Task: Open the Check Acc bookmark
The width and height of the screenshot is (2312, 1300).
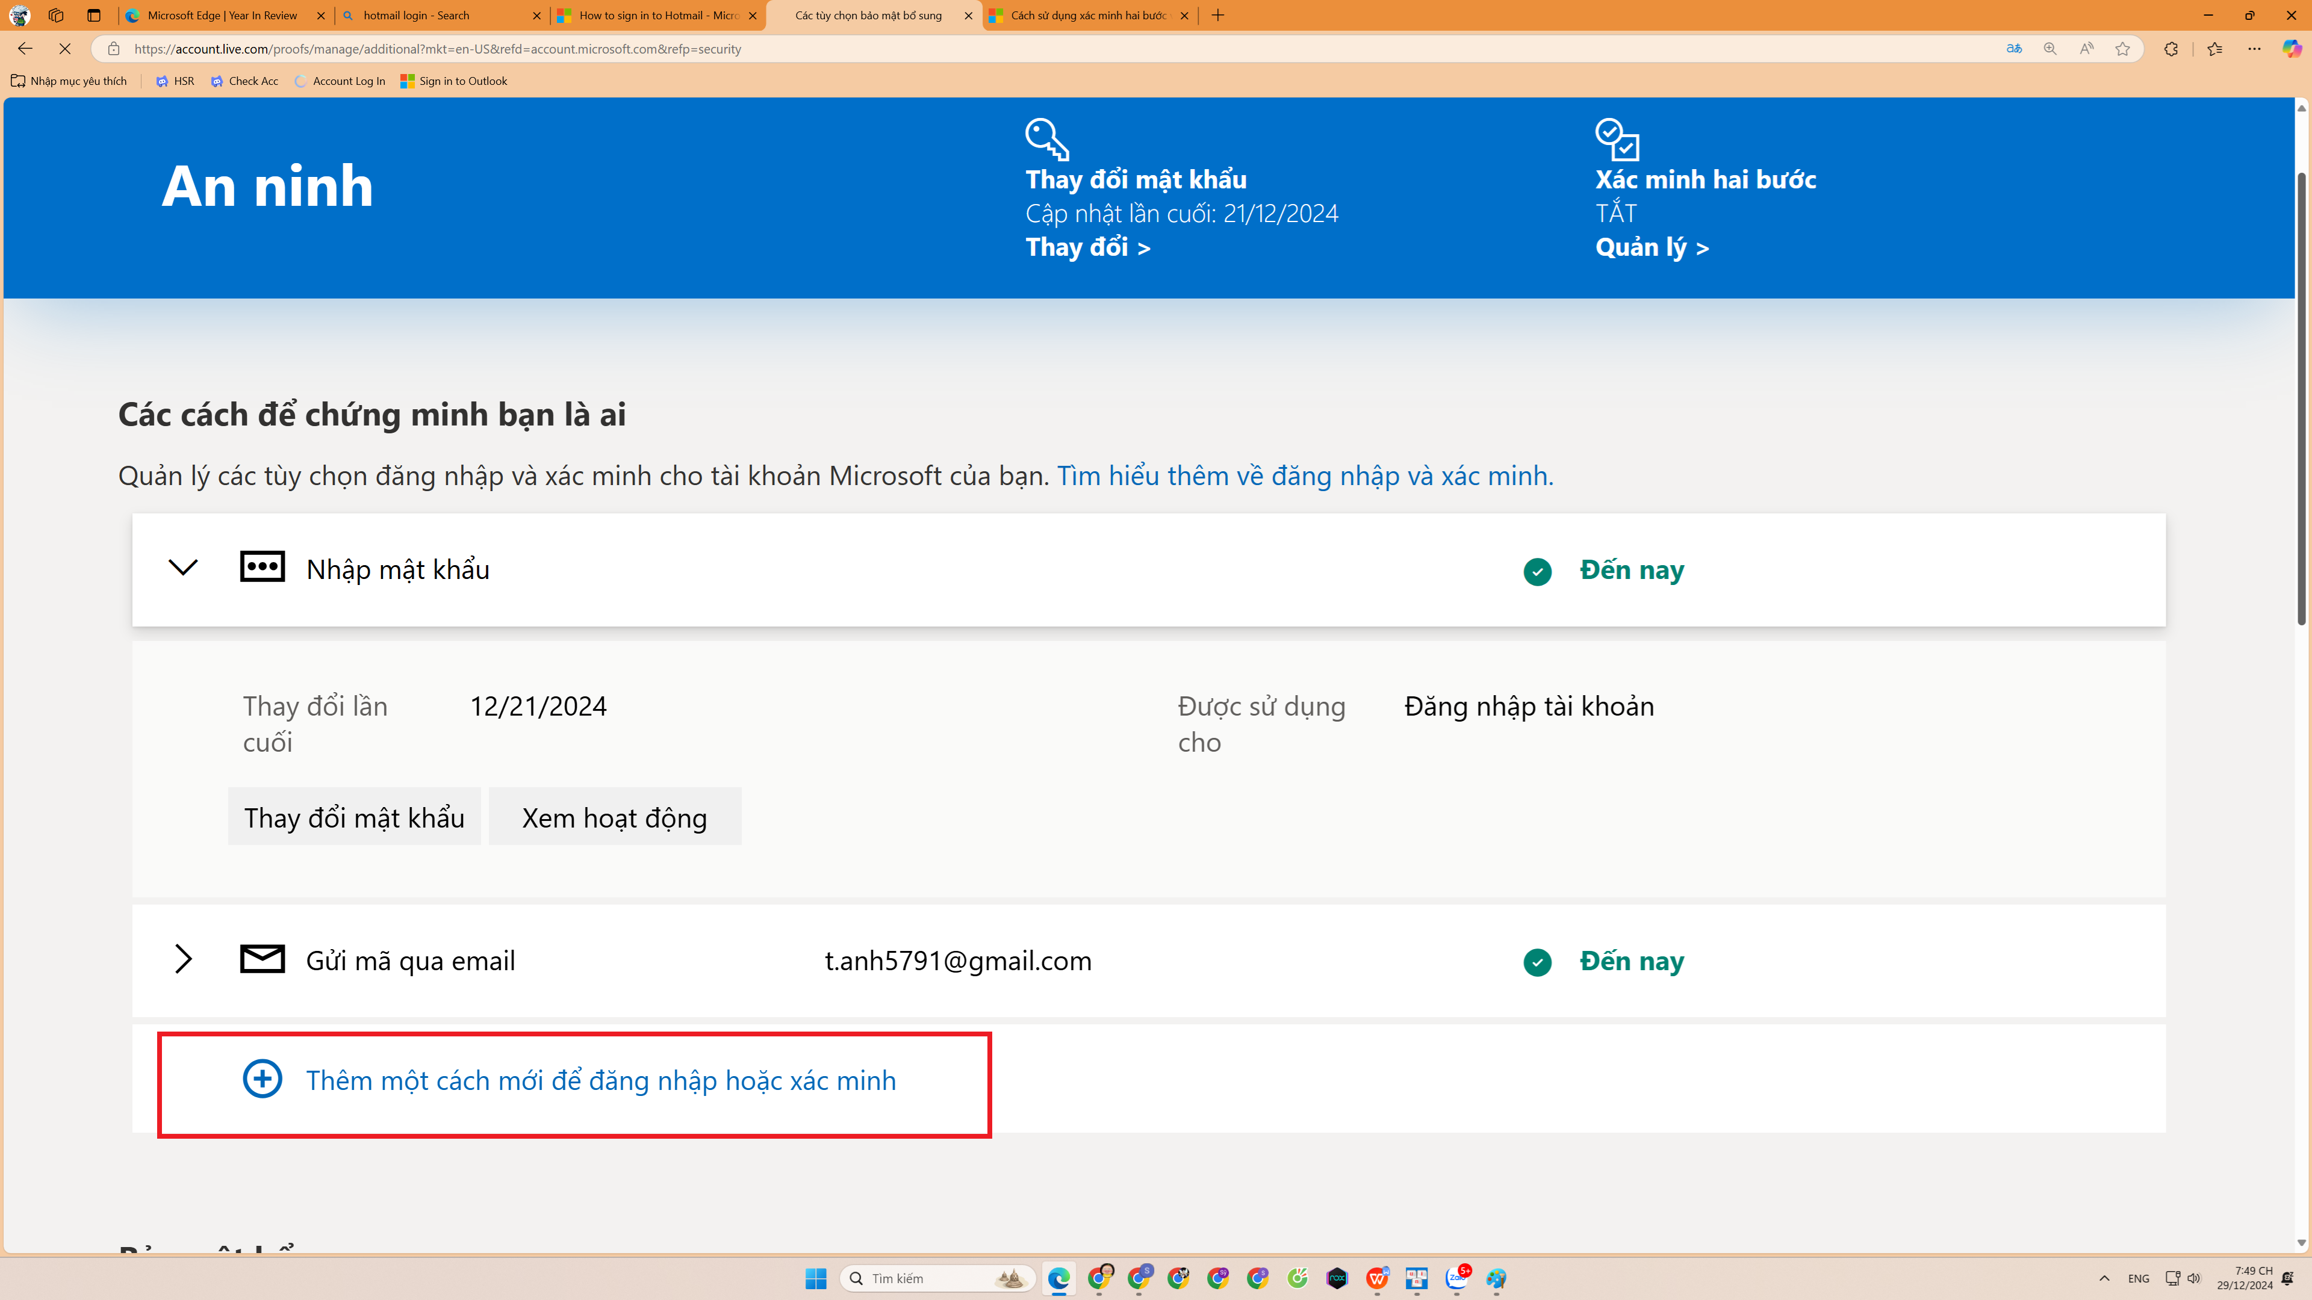Action: 244,81
